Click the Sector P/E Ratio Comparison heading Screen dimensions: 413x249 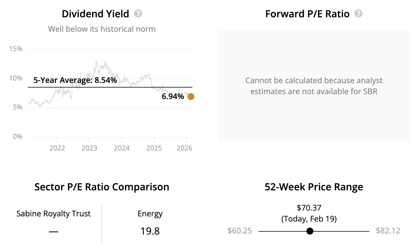[102, 187]
